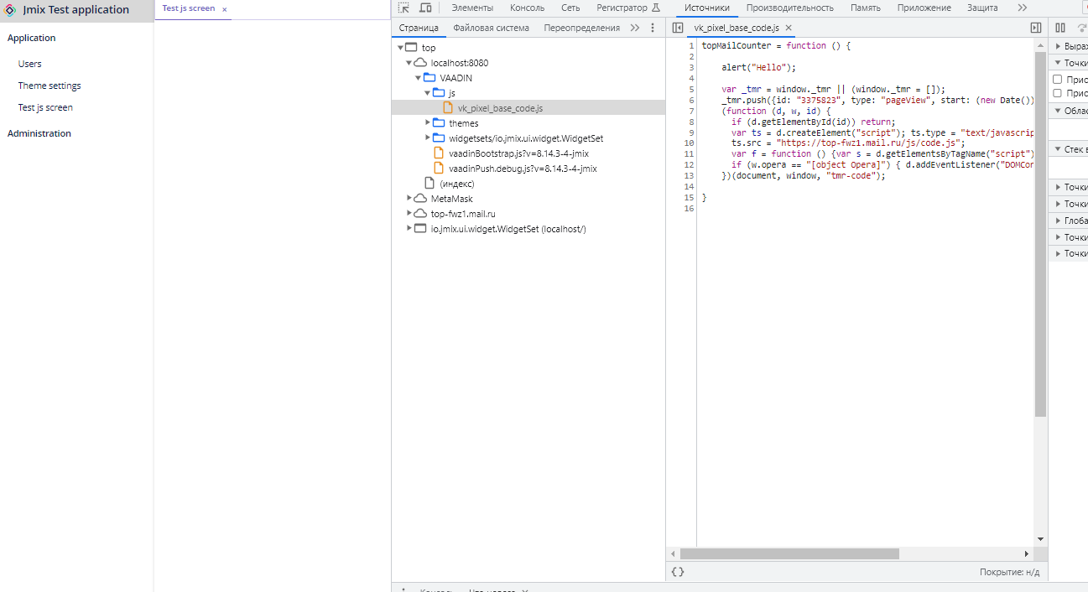
Task: Tick the lower Прис checkbox
Action: pyautogui.click(x=1057, y=93)
